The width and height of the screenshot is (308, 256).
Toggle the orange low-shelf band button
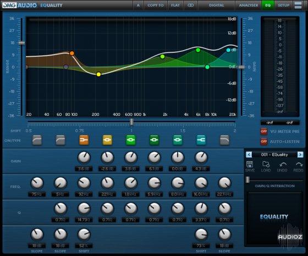[84, 140]
